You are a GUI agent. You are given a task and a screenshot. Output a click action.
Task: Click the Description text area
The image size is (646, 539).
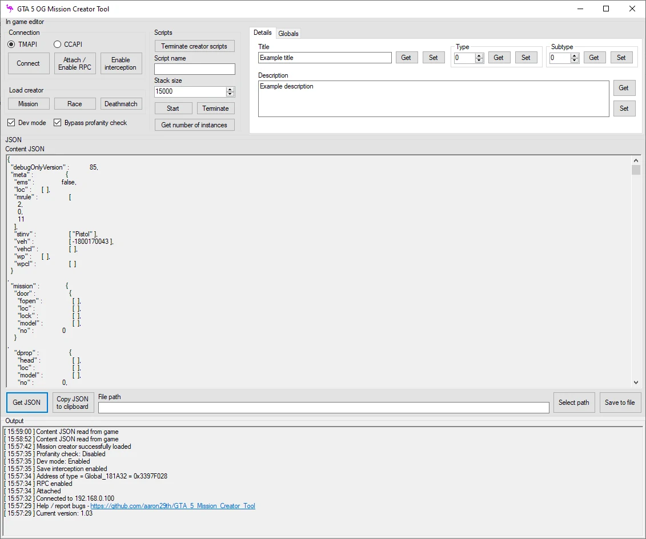click(x=434, y=99)
